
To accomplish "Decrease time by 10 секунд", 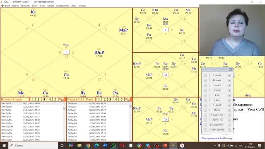I will [x=205, y=80].
